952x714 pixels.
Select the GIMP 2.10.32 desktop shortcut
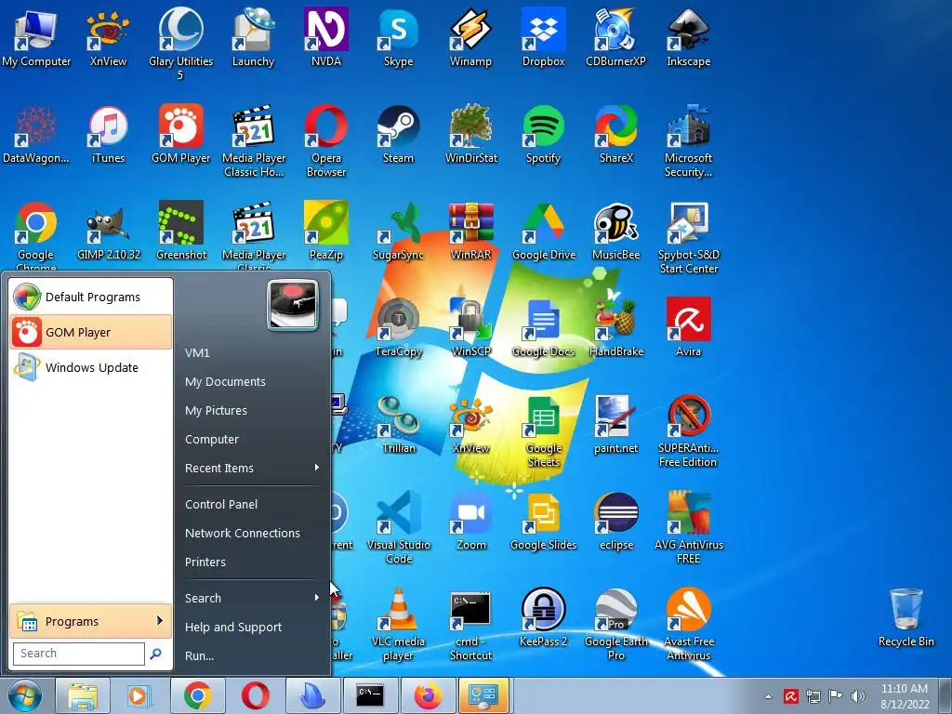(109, 231)
